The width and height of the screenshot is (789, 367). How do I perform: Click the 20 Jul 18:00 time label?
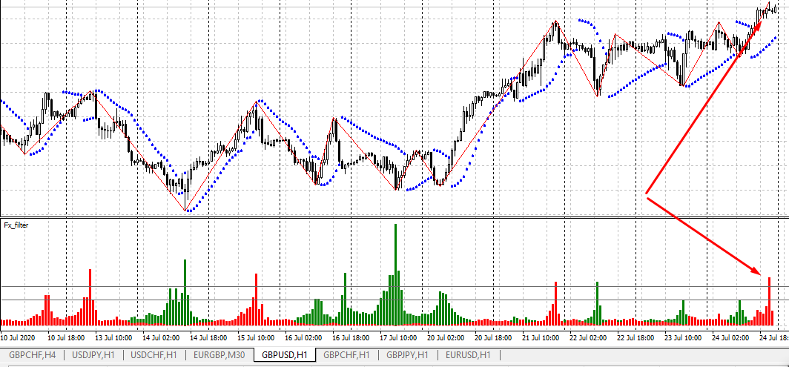click(495, 337)
